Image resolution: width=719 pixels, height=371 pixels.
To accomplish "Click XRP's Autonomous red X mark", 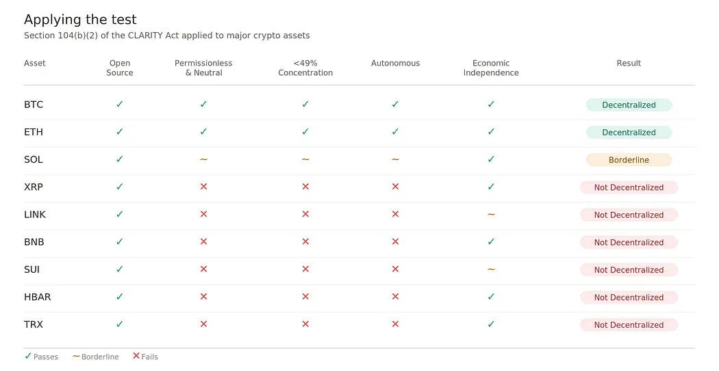I will 395,187.
